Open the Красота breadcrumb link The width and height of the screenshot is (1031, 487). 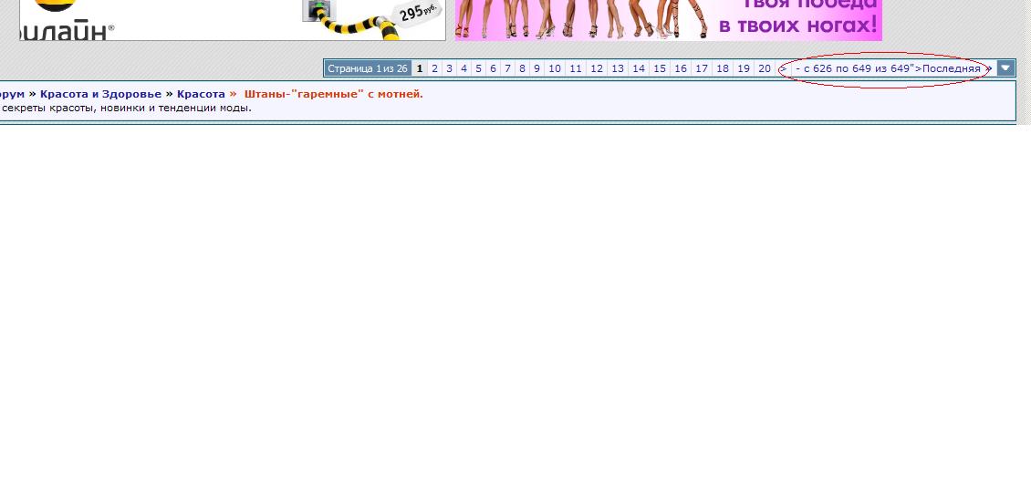tap(201, 94)
